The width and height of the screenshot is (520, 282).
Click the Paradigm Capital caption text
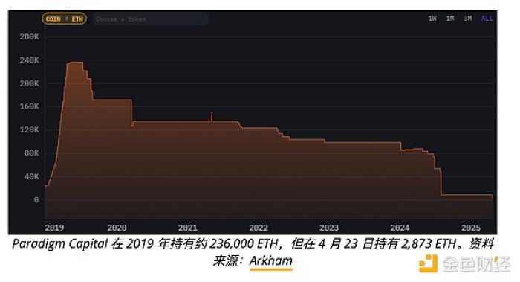click(60, 244)
